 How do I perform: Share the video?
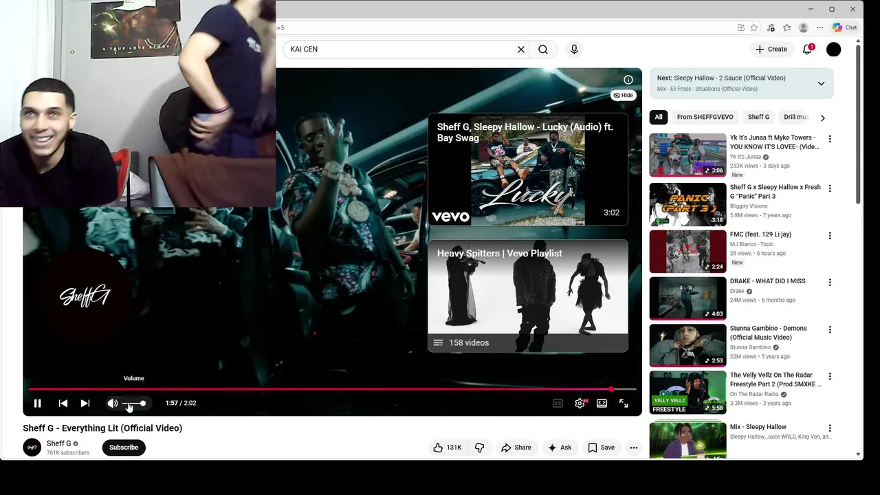[516, 448]
